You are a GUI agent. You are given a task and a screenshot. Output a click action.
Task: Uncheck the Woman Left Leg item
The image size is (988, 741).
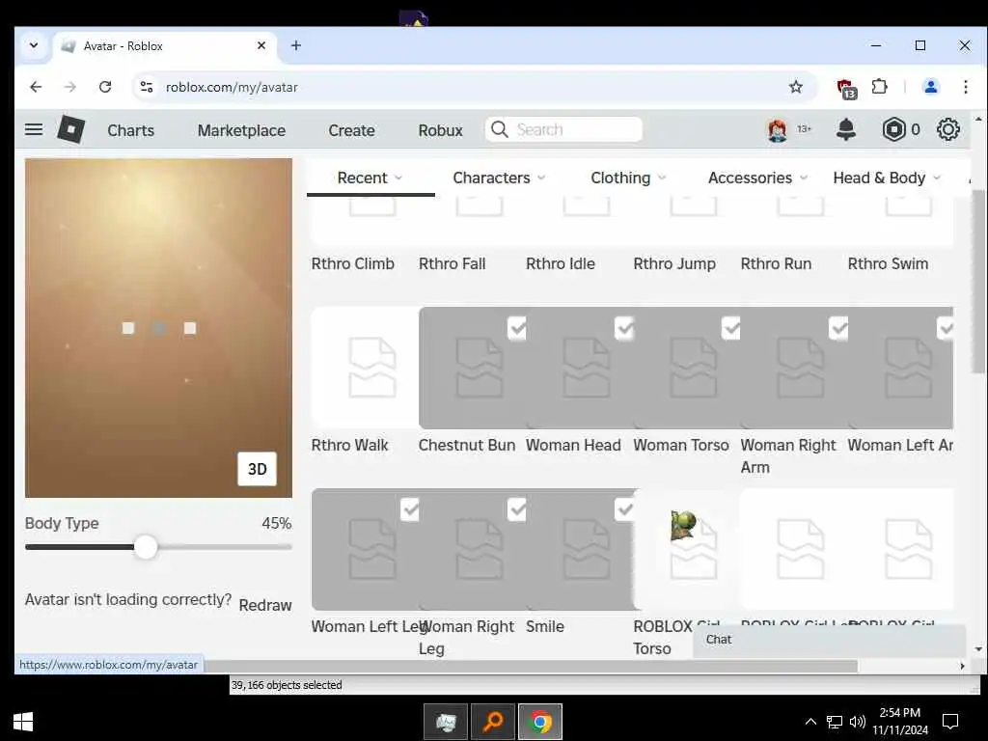pyautogui.click(x=409, y=509)
